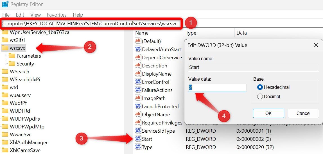323x154 pixels.
Task: Open the Favorites menu
Action: pyautogui.click(x=57, y=15)
